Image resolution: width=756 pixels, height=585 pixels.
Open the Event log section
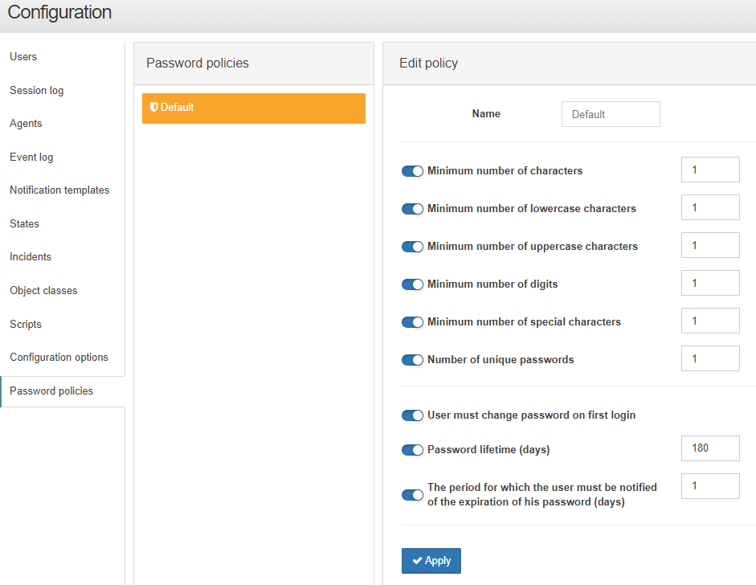[31, 157]
